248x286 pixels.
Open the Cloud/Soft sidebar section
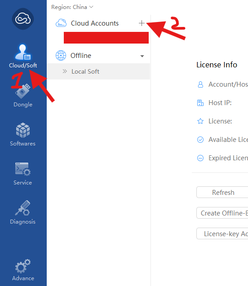tap(23, 56)
